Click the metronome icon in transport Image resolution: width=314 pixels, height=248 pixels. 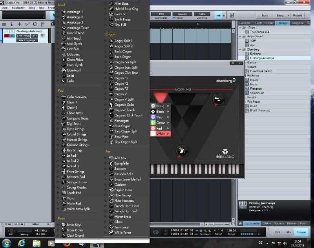click(x=210, y=231)
